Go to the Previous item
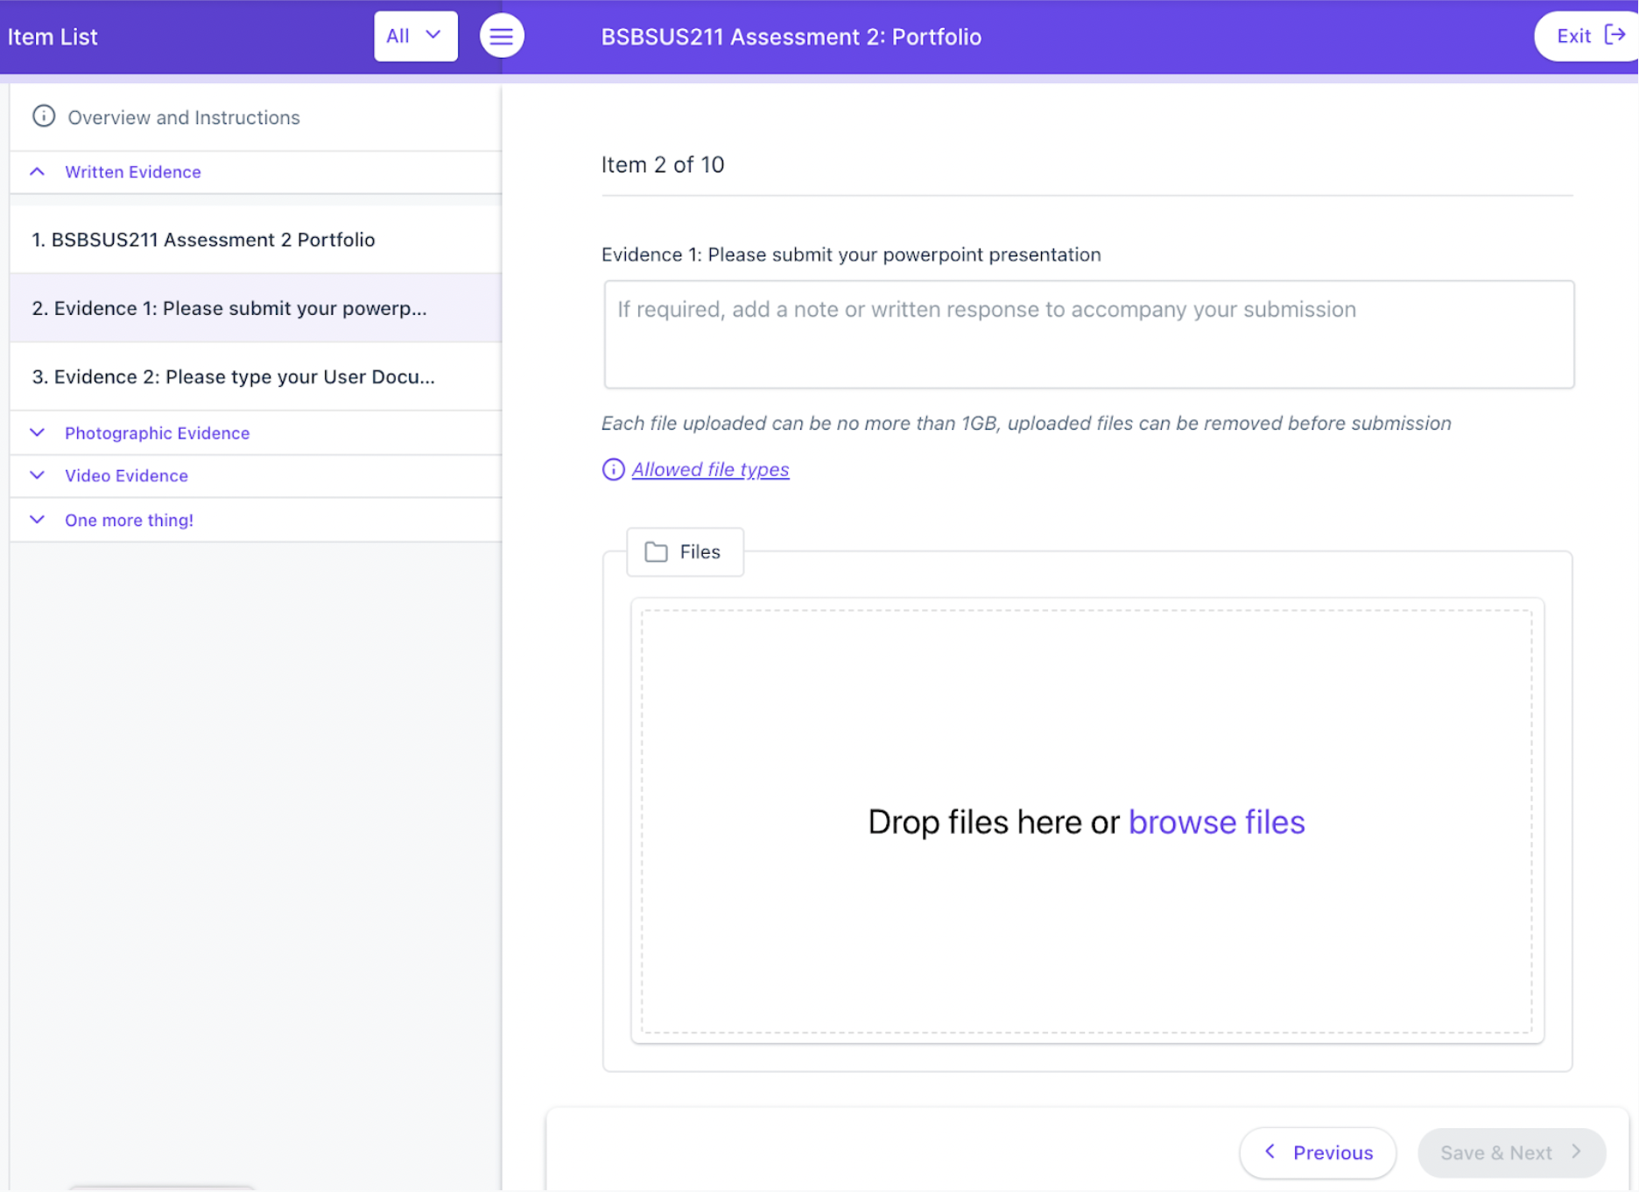Screen dimensions: 1639x1192 (x=1318, y=1153)
